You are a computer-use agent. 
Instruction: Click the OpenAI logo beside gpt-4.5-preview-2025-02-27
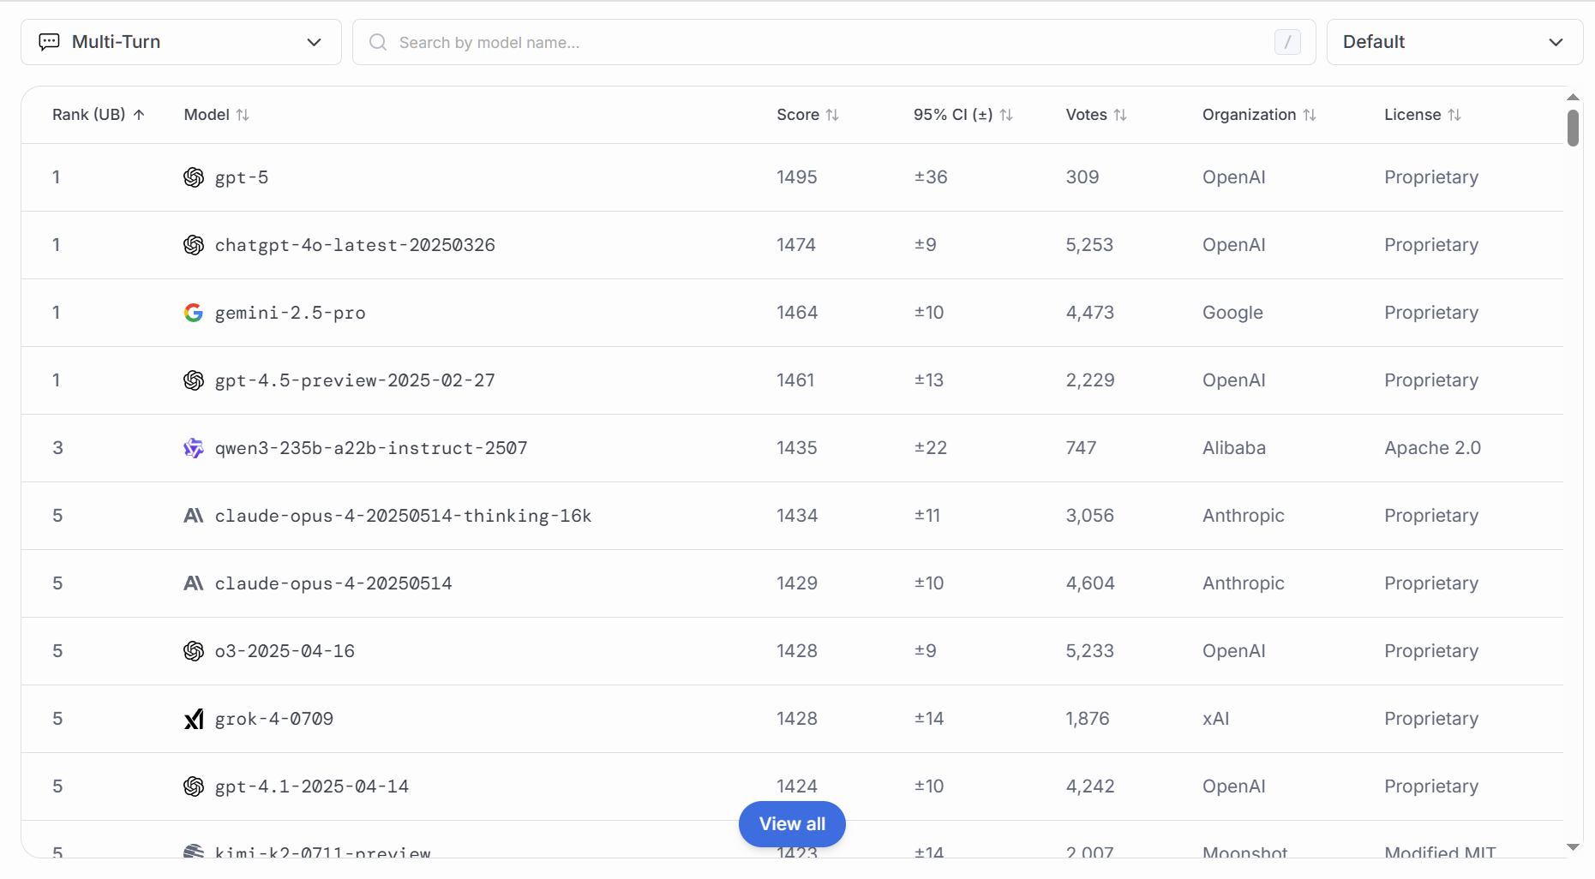coord(194,380)
